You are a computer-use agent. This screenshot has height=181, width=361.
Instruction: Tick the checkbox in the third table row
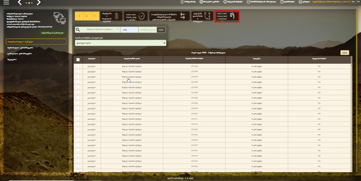tap(78, 76)
